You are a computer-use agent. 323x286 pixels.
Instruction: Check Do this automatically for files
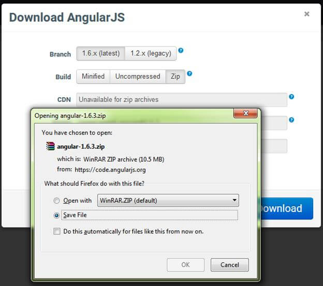coord(57,231)
